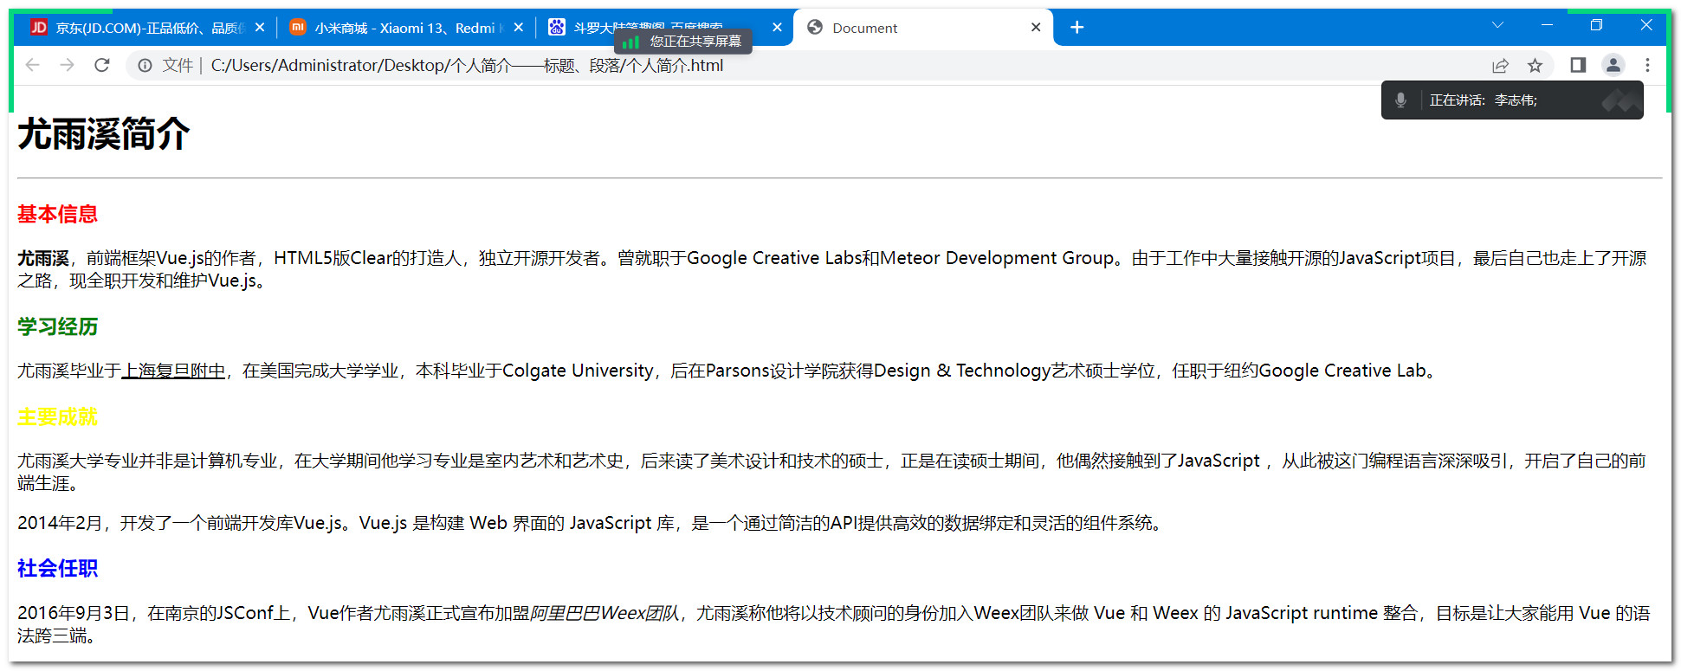The height and width of the screenshot is (671, 1681).
Task: Expand the tab search dropdown arrow
Action: pos(1497,25)
